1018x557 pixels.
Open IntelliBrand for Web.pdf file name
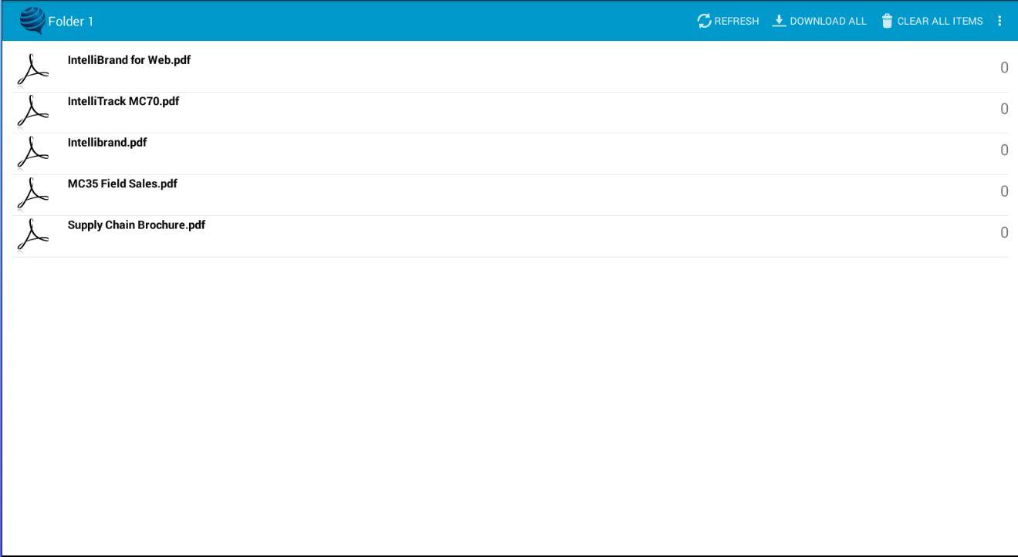tap(129, 59)
